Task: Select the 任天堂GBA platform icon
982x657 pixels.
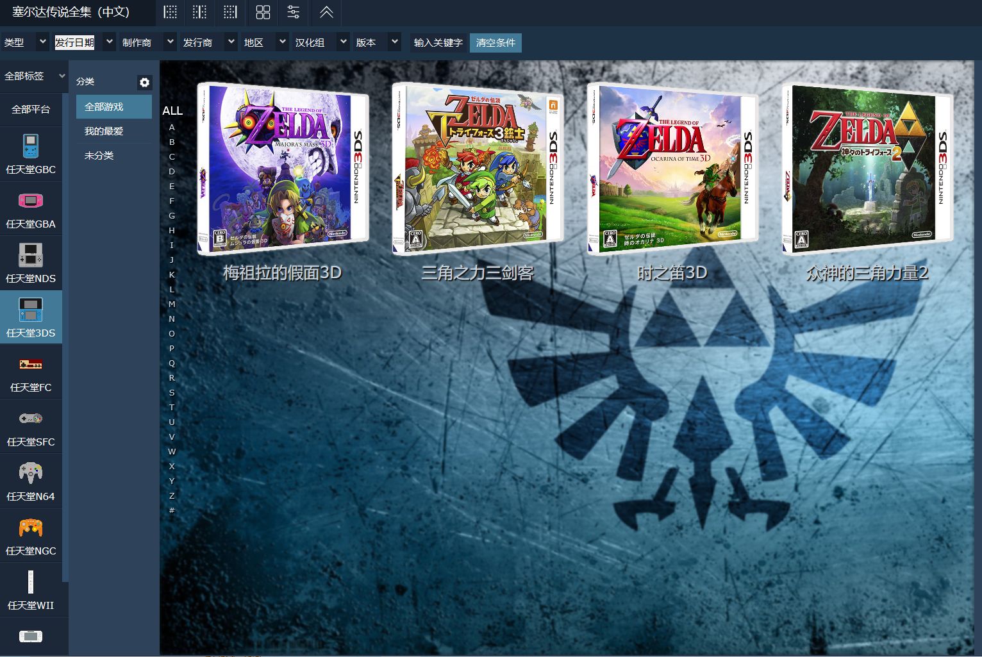Action: (31, 201)
